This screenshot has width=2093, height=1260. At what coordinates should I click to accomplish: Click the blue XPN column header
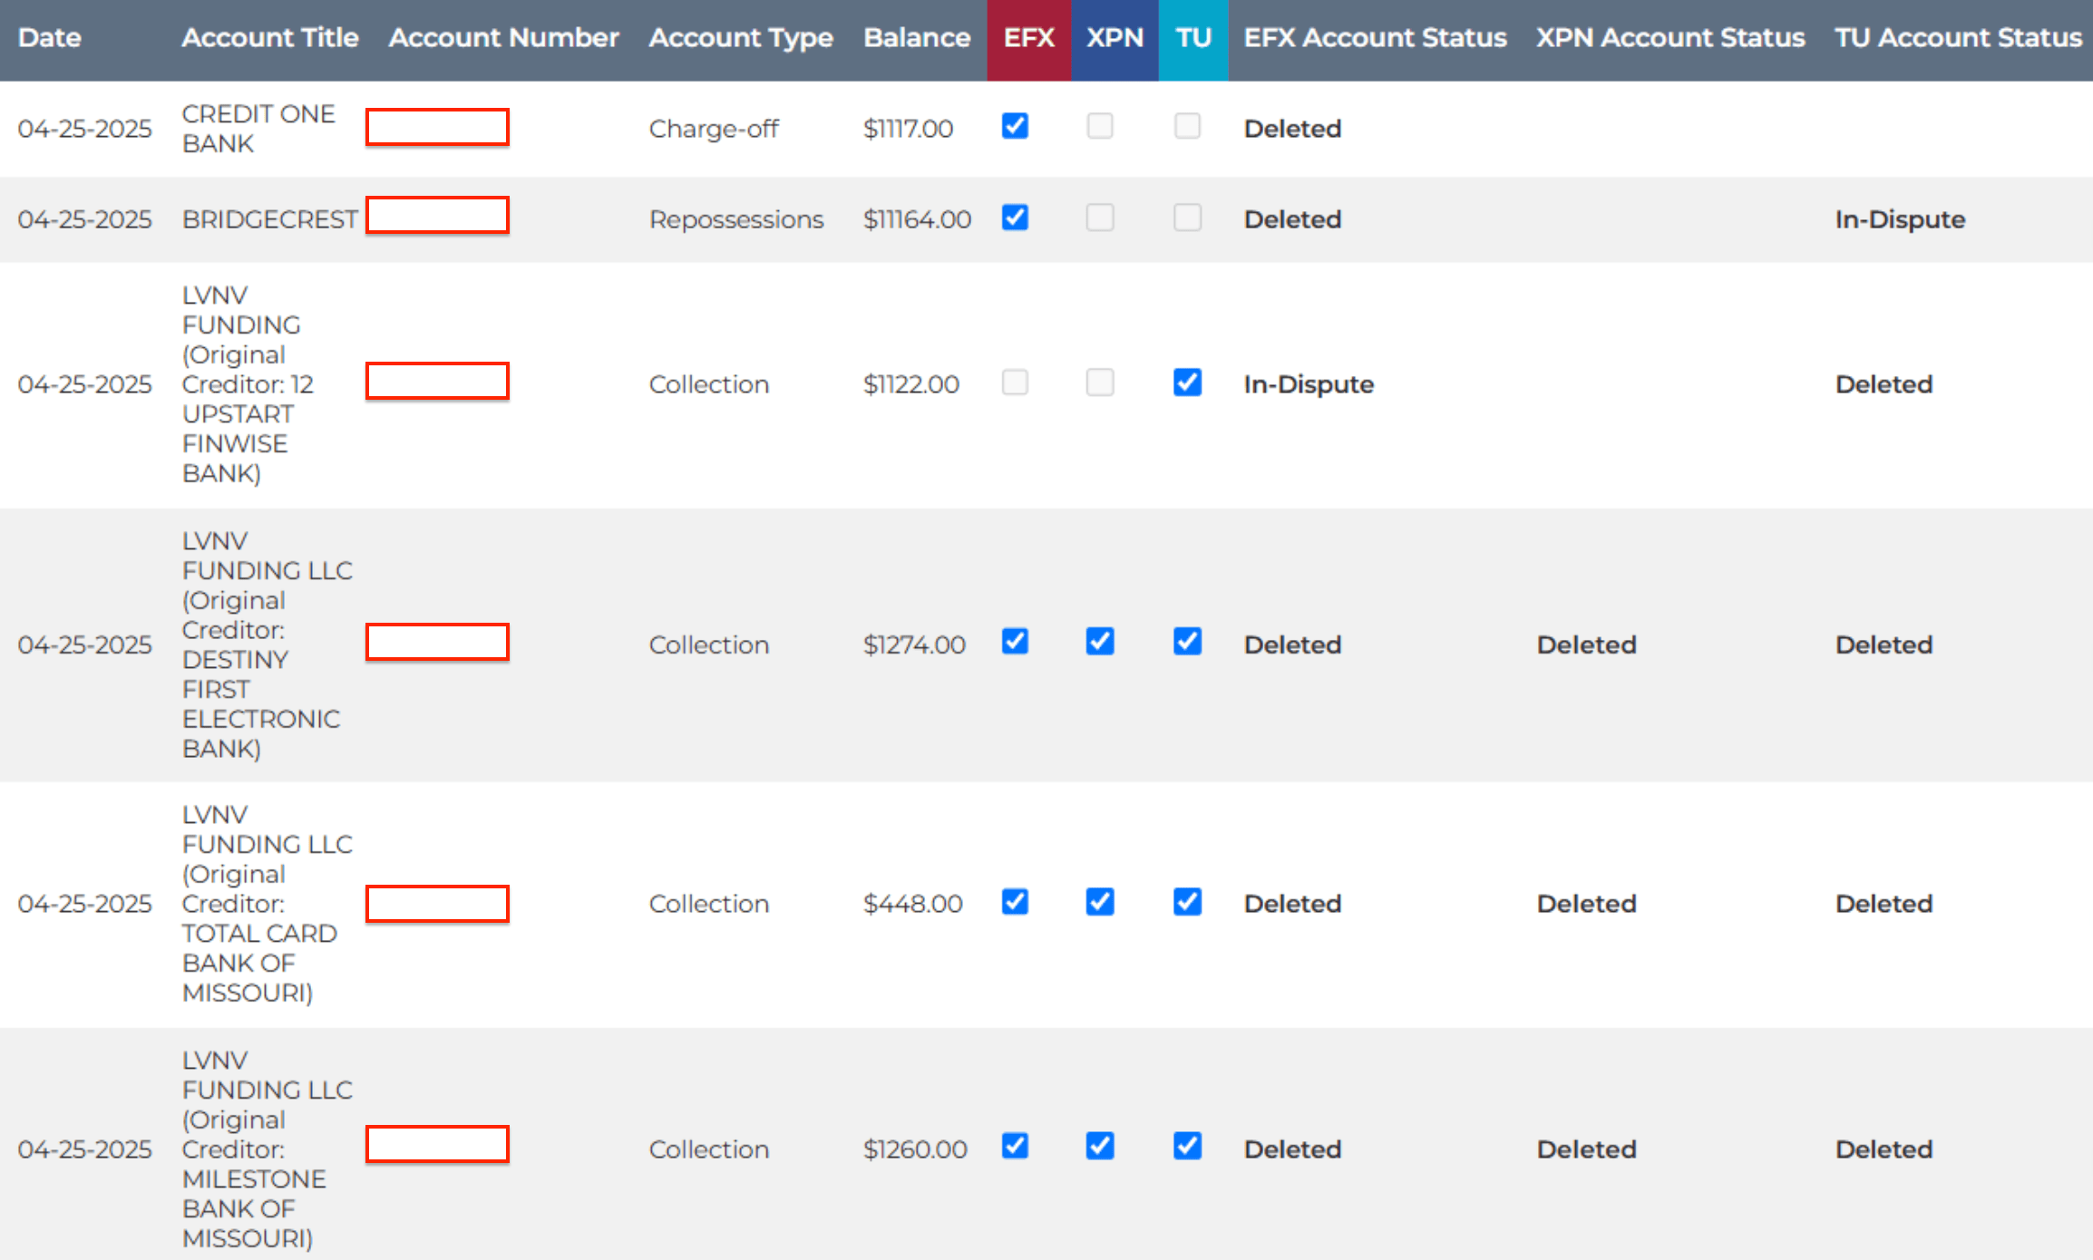[1115, 40]
